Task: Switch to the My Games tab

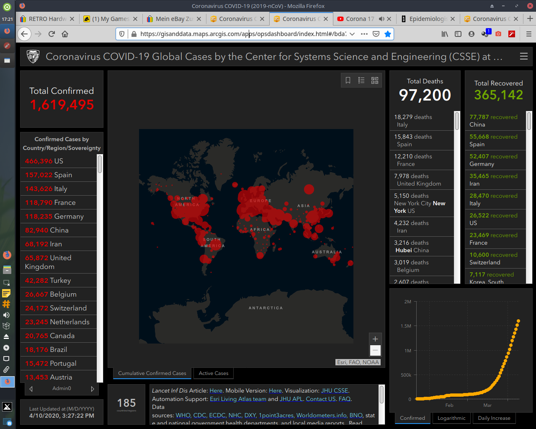Action: pos(111,19)
